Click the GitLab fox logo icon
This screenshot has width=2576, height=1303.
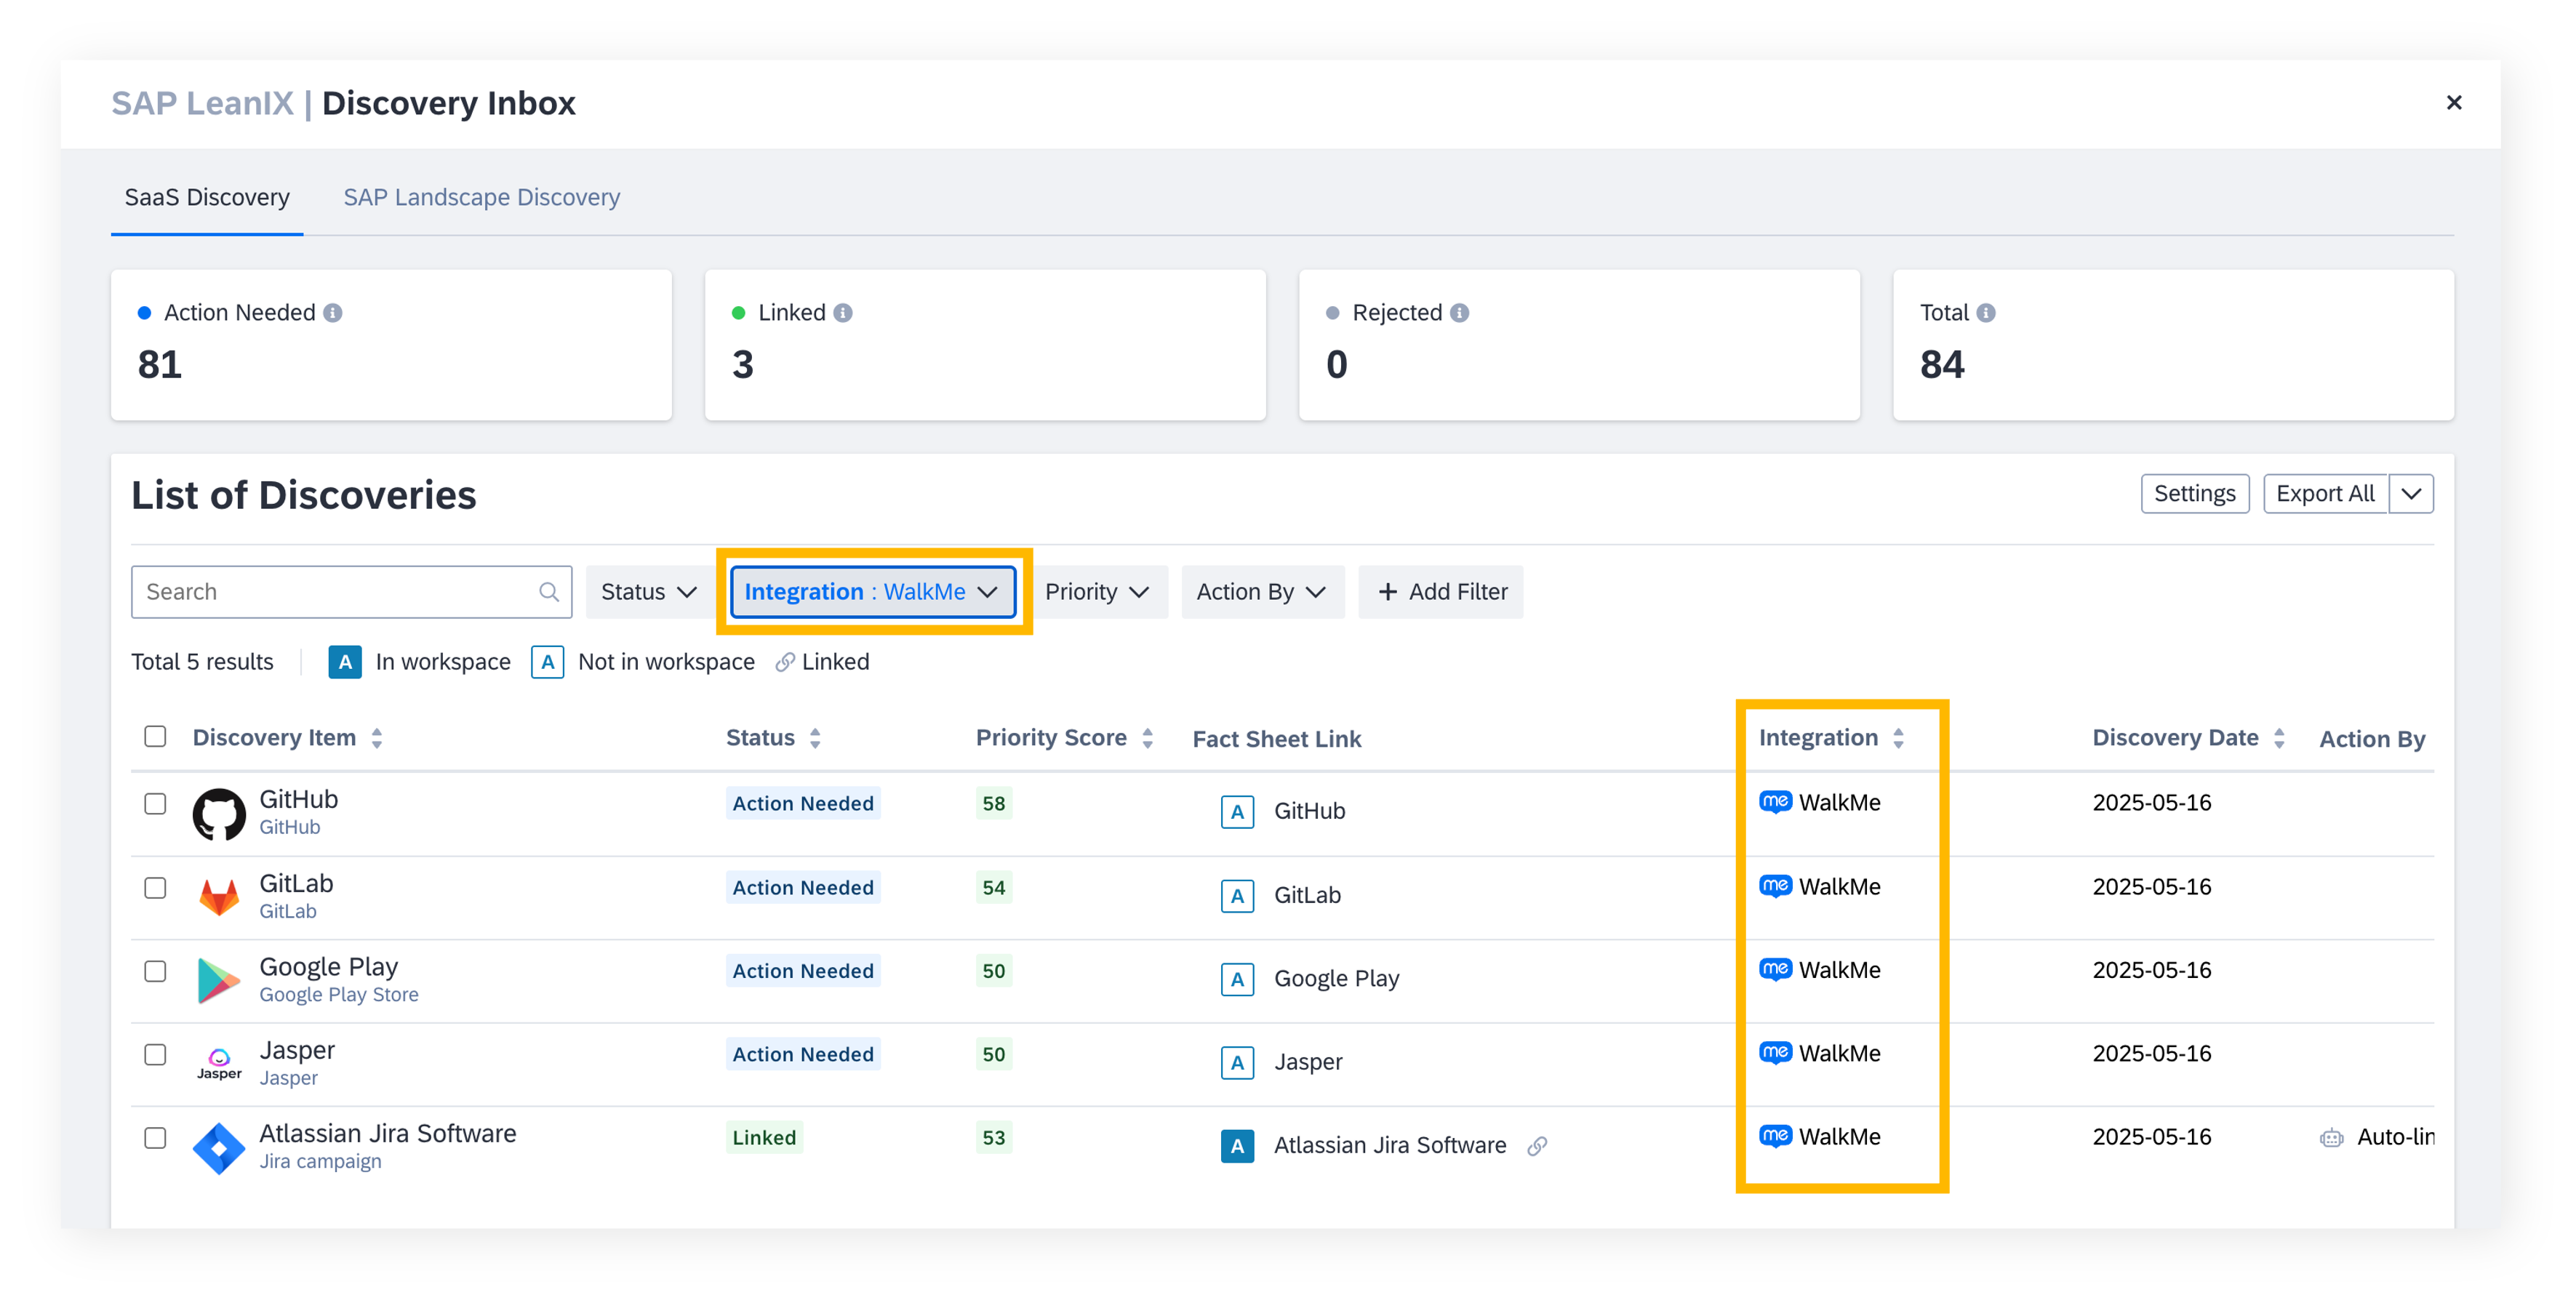(x=219, y=897)
